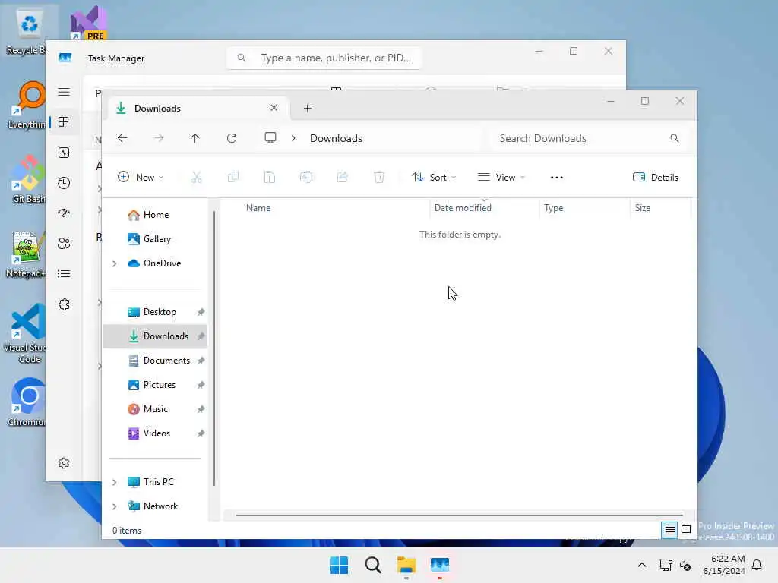This screenshot has height=583, width=778.
Task: Open Windows Start menu
Action: coord(340,565)
